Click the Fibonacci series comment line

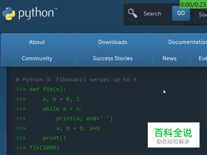coord(76,79)
